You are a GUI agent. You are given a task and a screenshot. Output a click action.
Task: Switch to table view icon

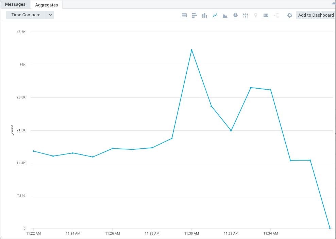click(184, 15)
